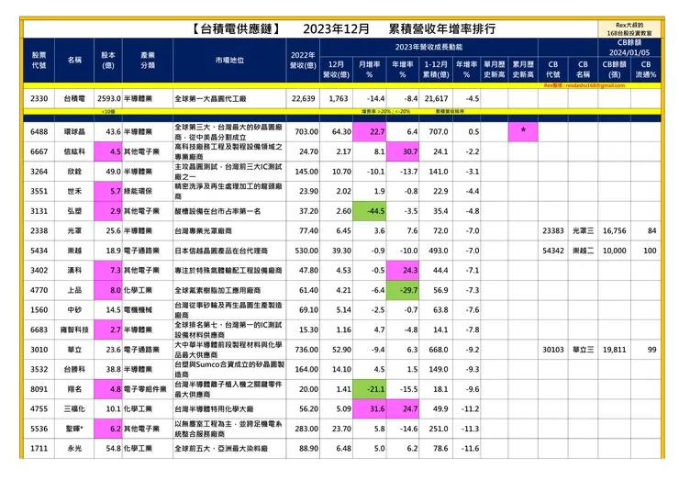Viewport: 679px width, 480px height.
Task: Click the 2022 revenue value 22,639
Action: (303, 99)
